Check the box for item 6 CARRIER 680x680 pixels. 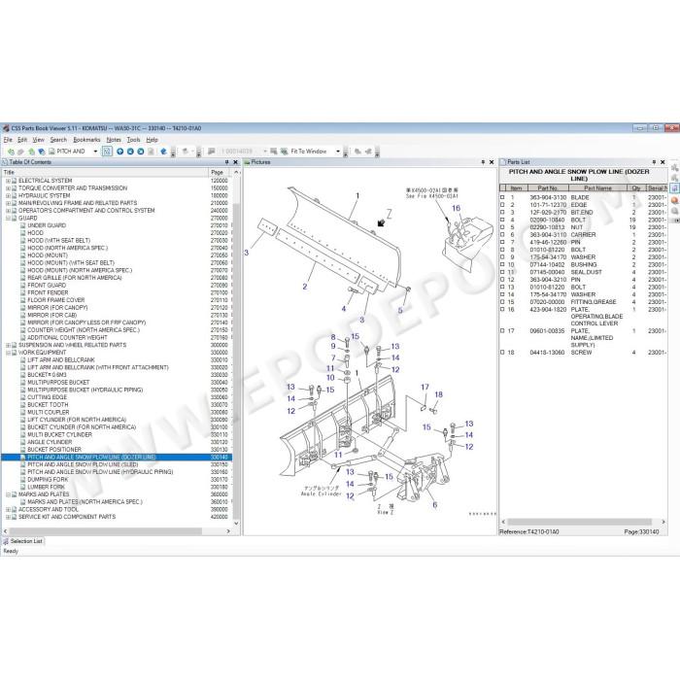pos(502,235)
